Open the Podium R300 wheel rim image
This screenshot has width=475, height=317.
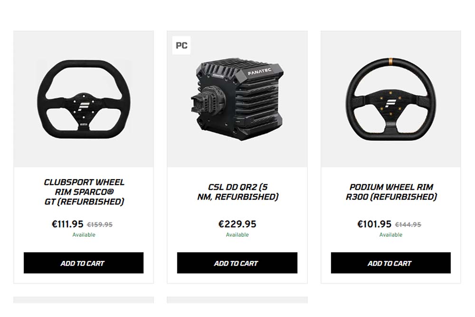coord(391,99)
